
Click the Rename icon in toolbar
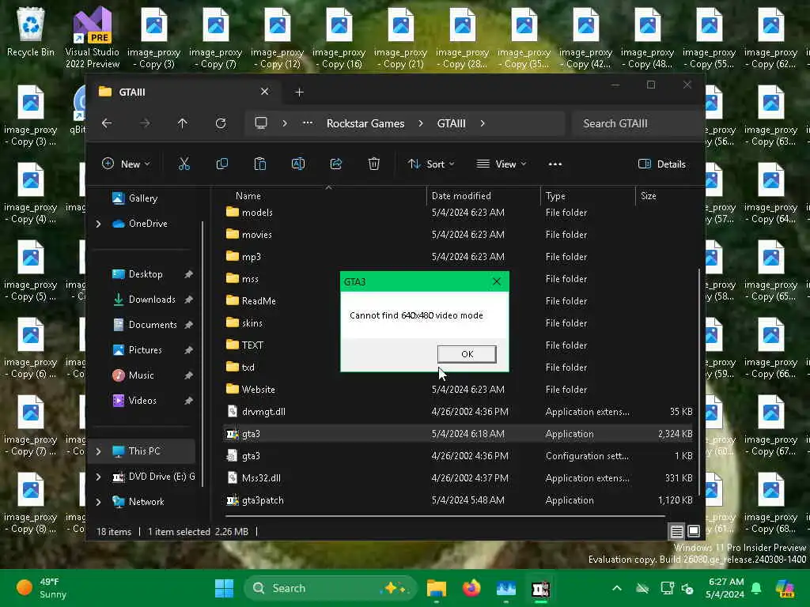tap(298, 164)
